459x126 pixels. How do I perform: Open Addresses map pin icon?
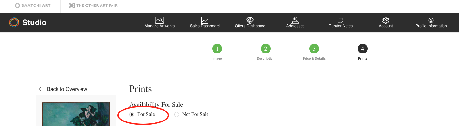tap(295, 20)
